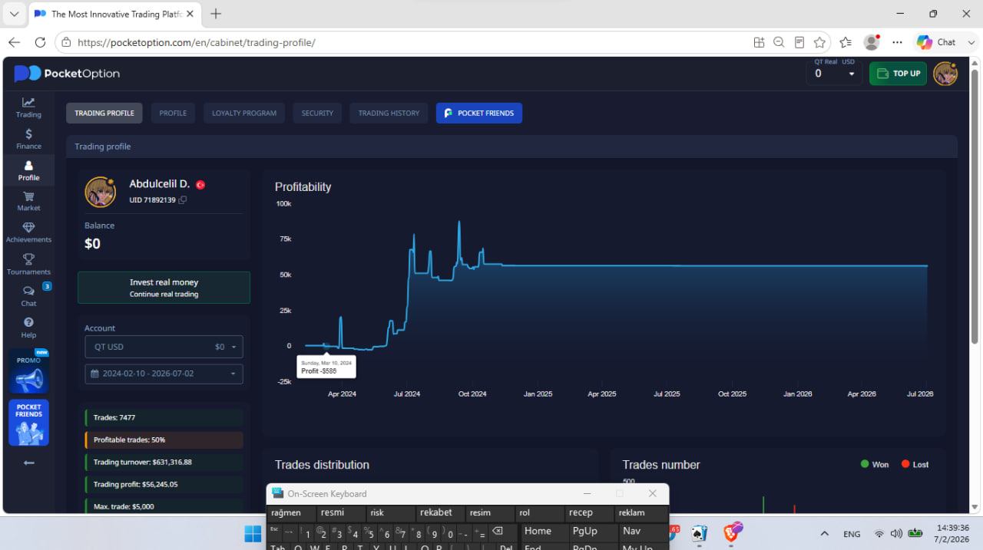The width and height of the screenshot is (983, 550).
Task: Toggle the Lost legend item
Action: tap(915, 464)
